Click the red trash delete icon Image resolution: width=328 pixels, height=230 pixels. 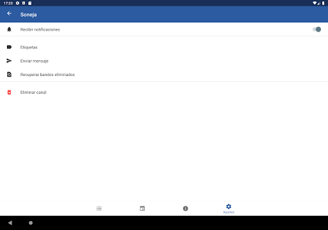click(x=9, y=92)
